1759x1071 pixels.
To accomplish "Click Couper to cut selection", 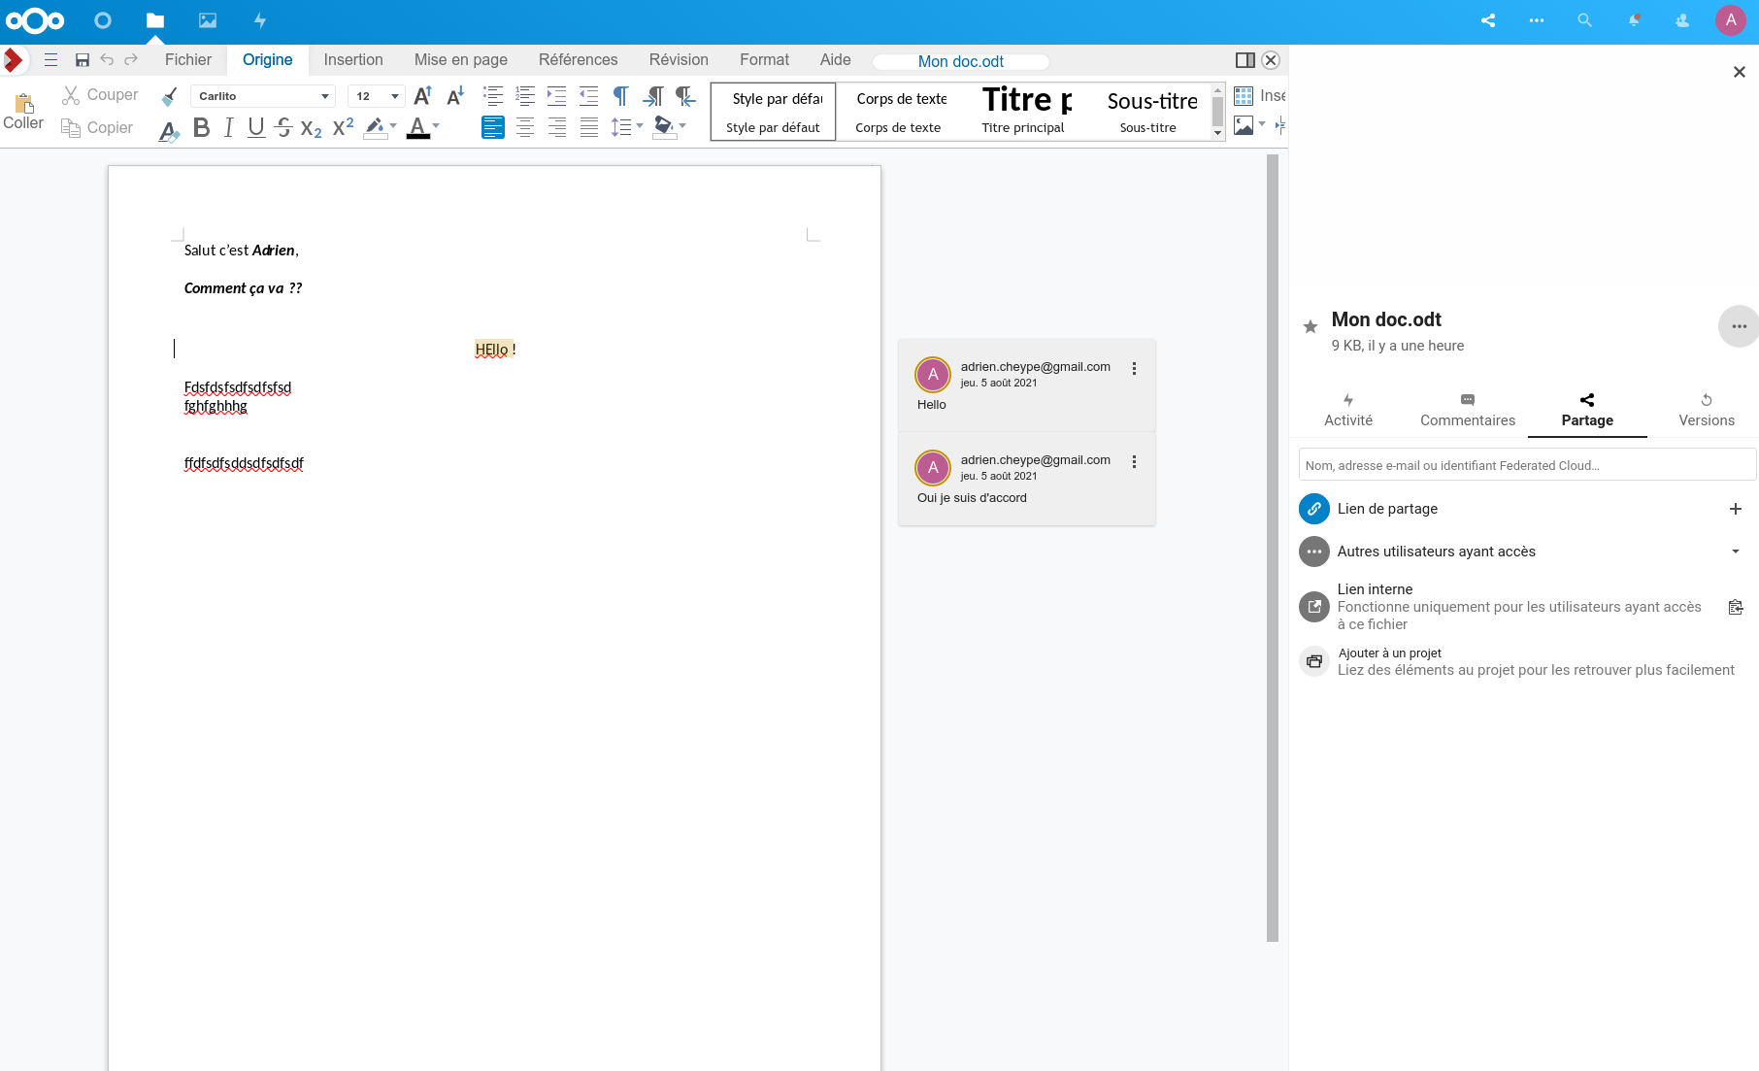I will coord(101,95).
